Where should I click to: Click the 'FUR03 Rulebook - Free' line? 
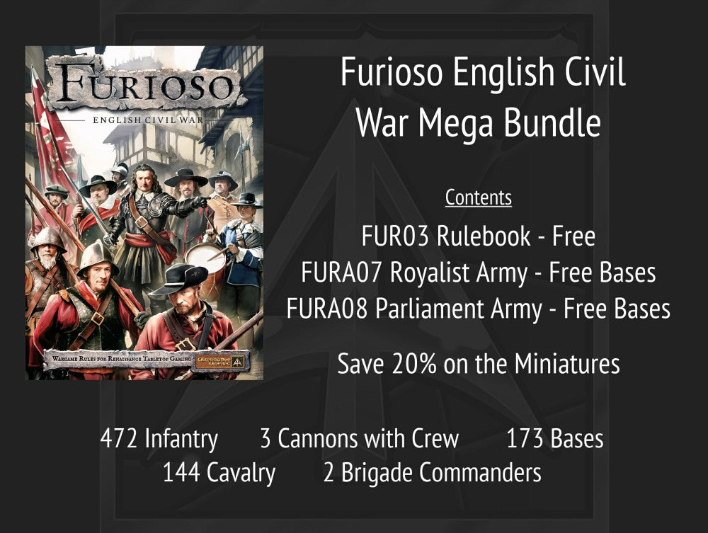[x=478, y=236]
